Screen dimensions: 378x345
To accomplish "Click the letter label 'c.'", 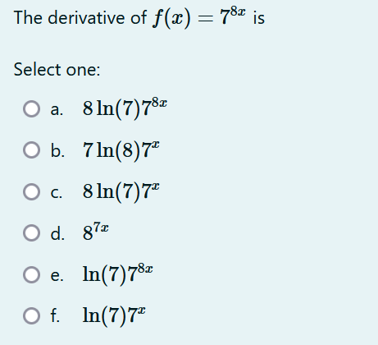I will [57, 193].
